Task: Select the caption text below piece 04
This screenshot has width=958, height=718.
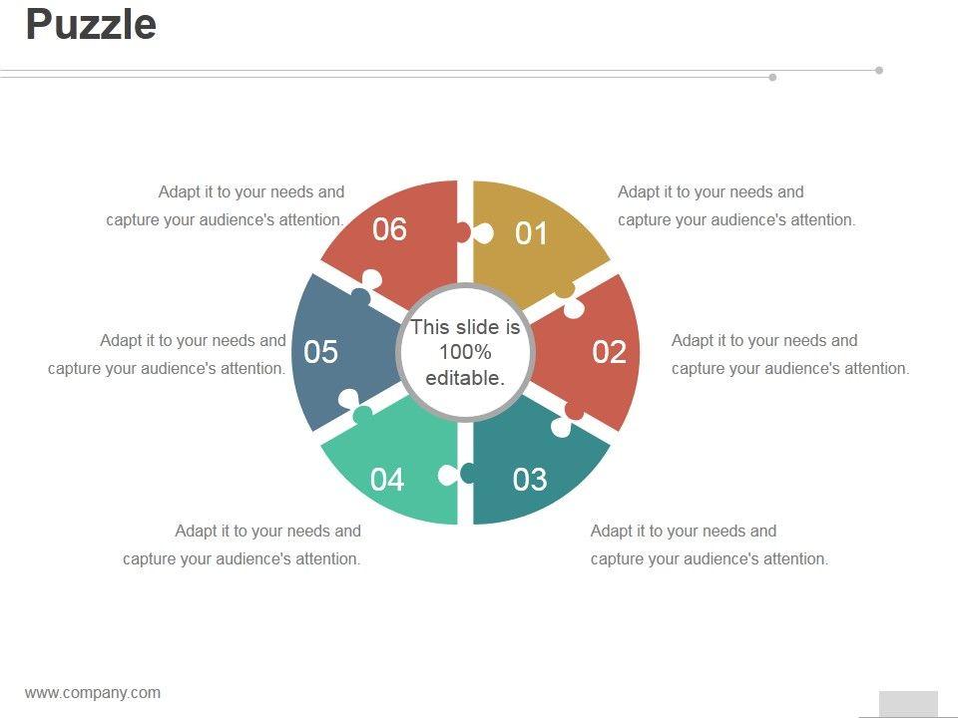Action: [x=242, y=544]
